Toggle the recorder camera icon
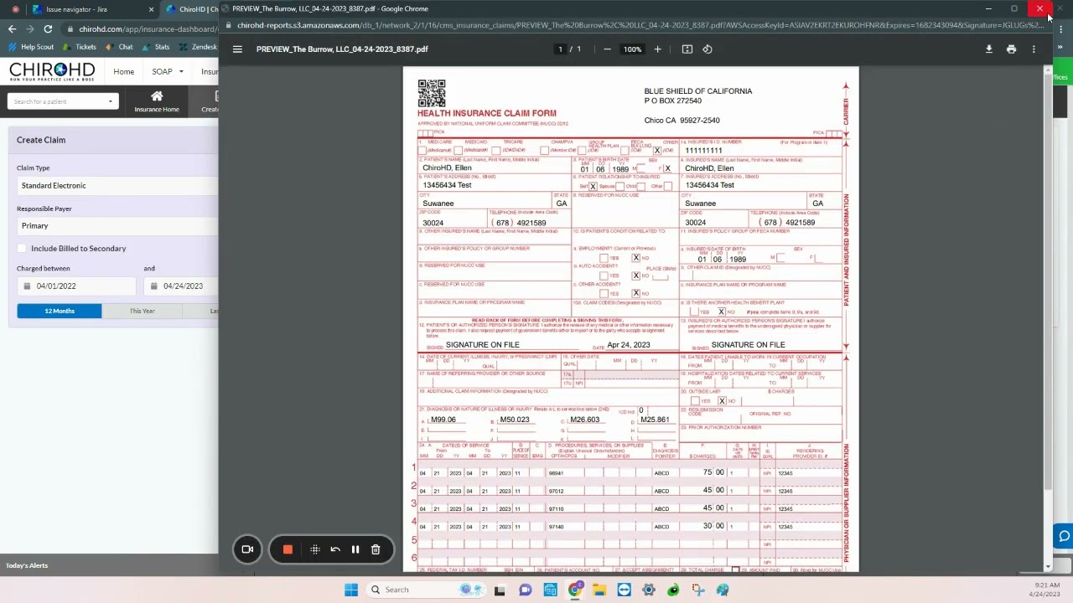The height and width of the screenshot is (603, 1073). pyautogui.click(x=247, y=549)
